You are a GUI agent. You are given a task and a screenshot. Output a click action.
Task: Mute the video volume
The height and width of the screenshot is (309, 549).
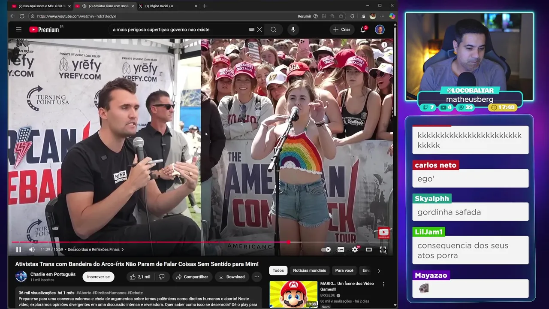pyautogui.click(x=32, y=249)
